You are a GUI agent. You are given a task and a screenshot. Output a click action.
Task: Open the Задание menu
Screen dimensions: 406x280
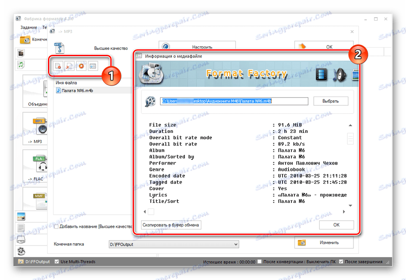point(29,27)
